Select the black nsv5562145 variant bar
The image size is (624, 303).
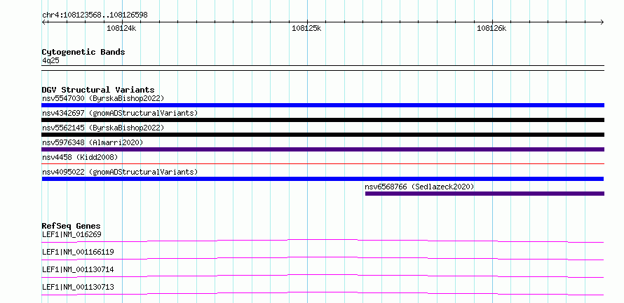click(323, 135)
